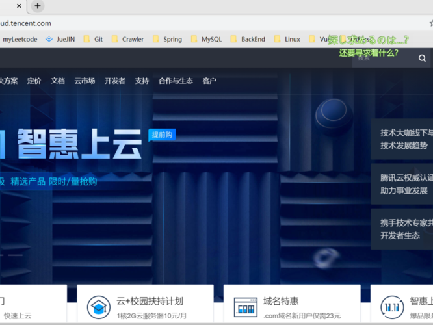Open the Git bookmark folder

tap(93, 39)
